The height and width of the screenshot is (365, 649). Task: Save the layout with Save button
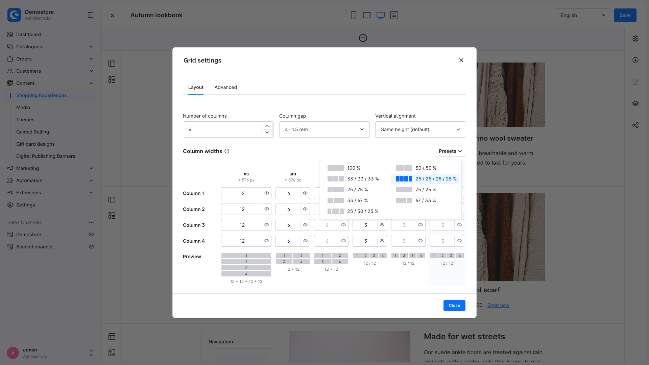(x=625, y=15)
